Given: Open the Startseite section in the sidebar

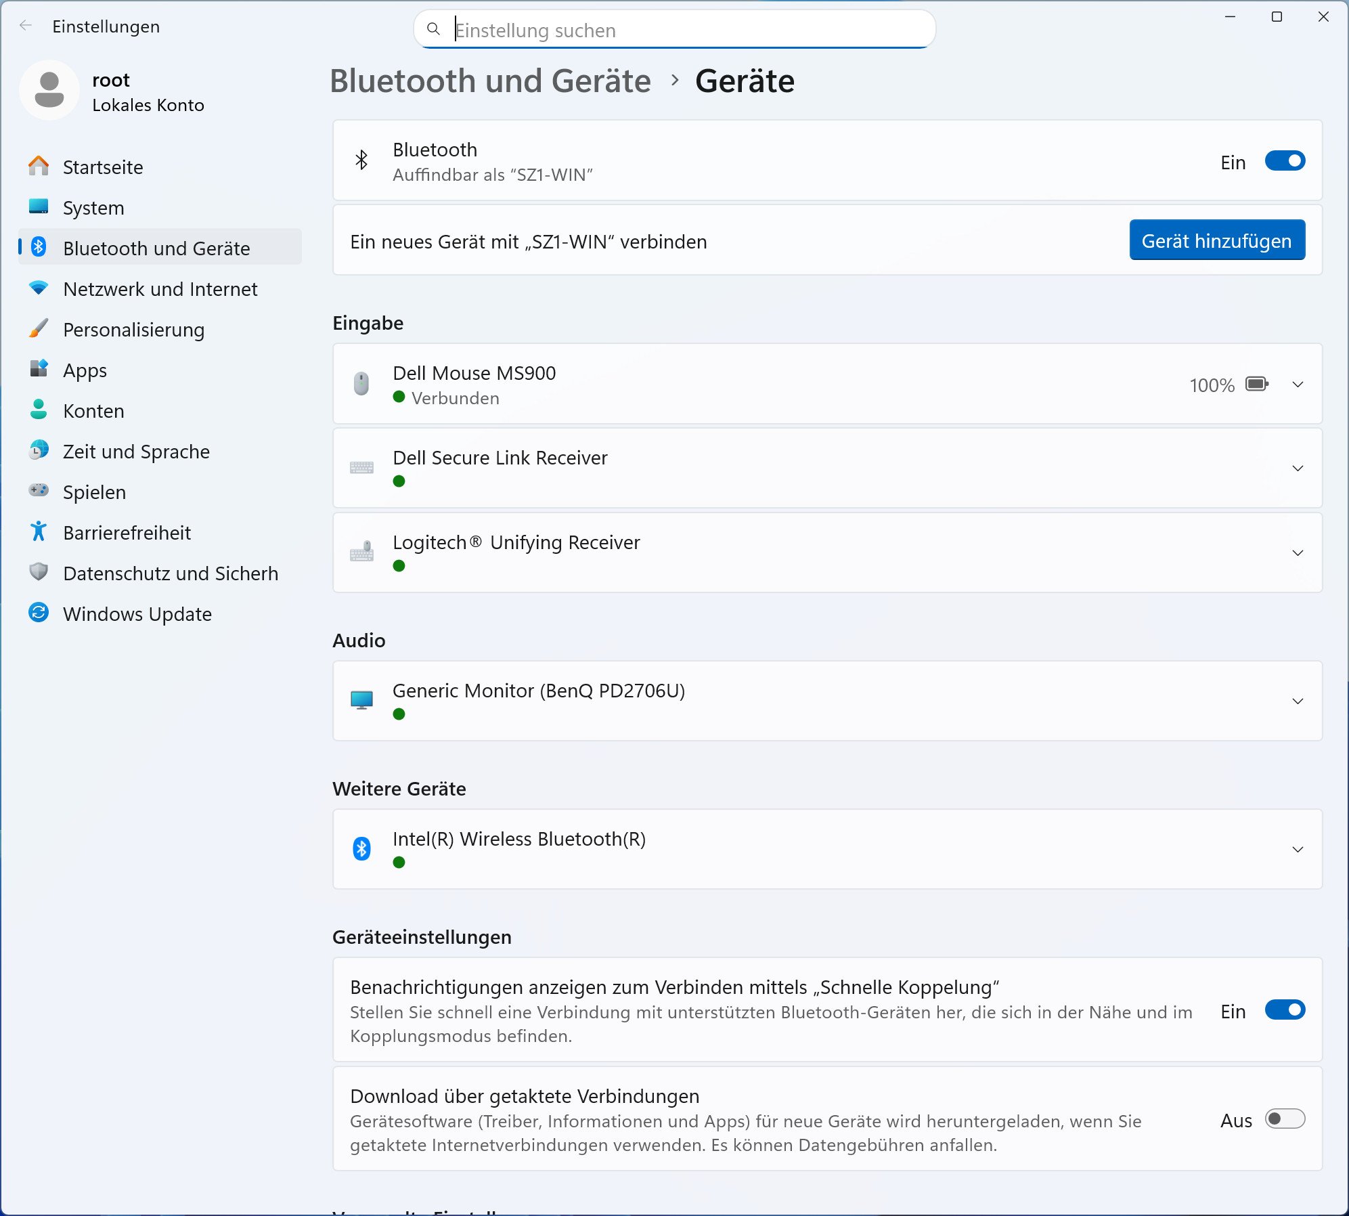Looking at the screenshot, I should (40, 167).
